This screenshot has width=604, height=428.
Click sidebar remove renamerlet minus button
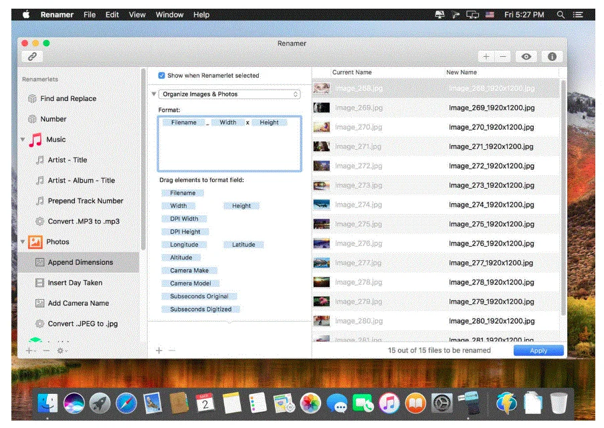pyautogui.click(x=47, y=350)
